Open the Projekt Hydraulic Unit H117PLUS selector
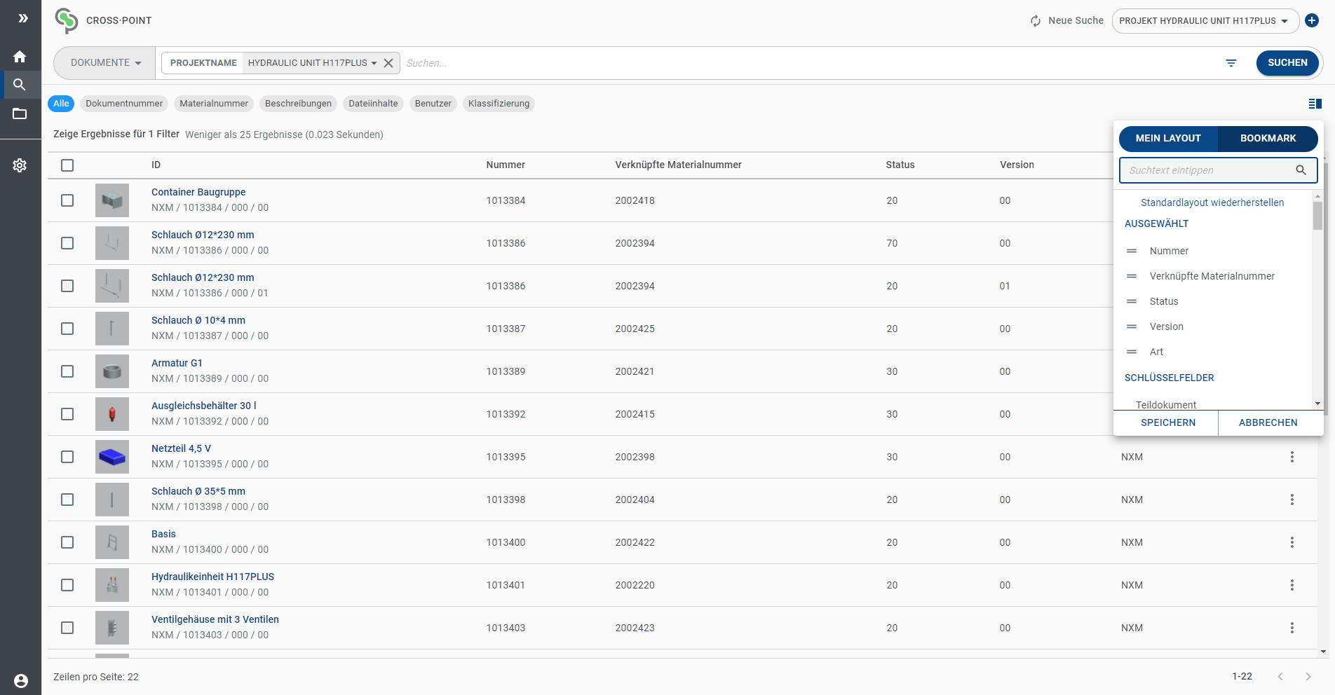This screenshot has height=695, width=1335. [x=1205, y=21]
